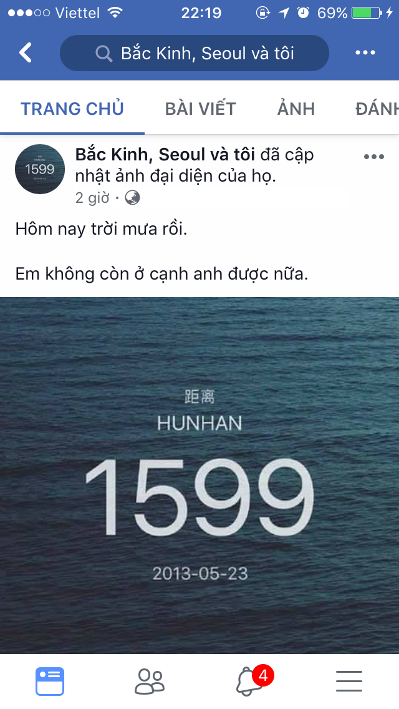
Task: Tap the battery indicator in status bar
Action: coord(367,12)
